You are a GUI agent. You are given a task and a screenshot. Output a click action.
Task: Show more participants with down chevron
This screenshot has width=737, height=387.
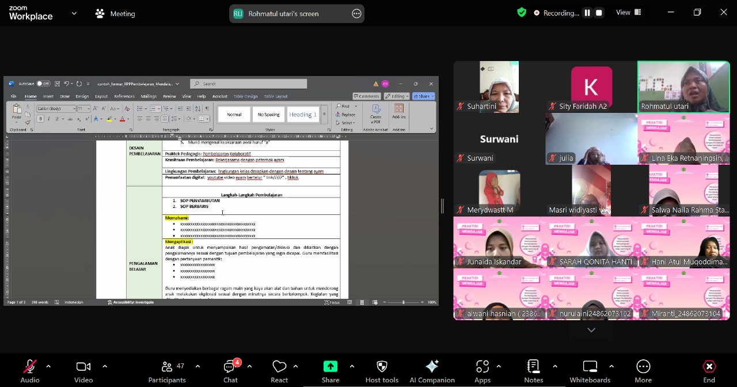[591, 330]
